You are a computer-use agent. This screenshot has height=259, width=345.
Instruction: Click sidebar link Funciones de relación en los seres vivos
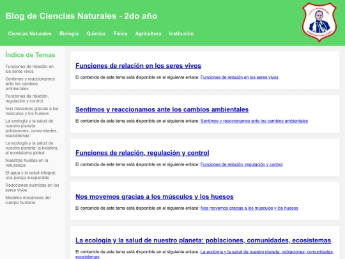29,69
